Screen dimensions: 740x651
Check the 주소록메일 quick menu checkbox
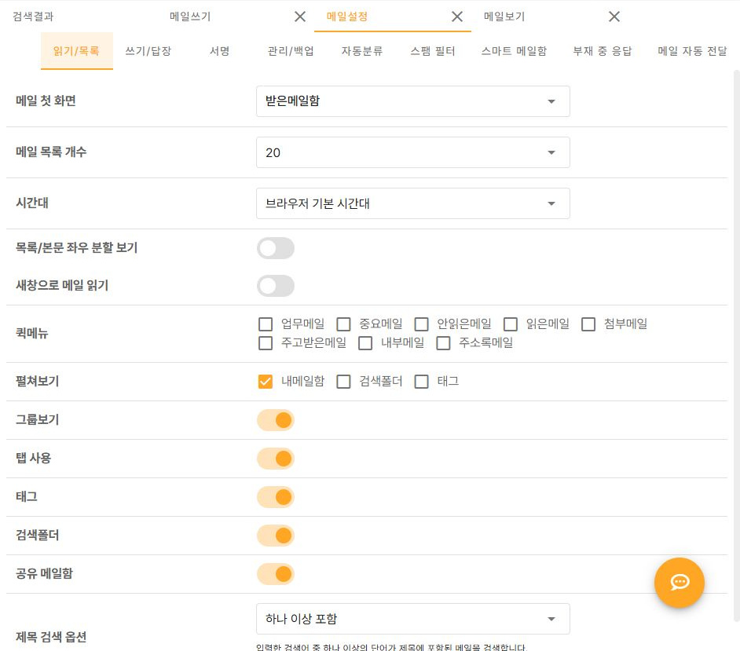[x=443, y=343]
